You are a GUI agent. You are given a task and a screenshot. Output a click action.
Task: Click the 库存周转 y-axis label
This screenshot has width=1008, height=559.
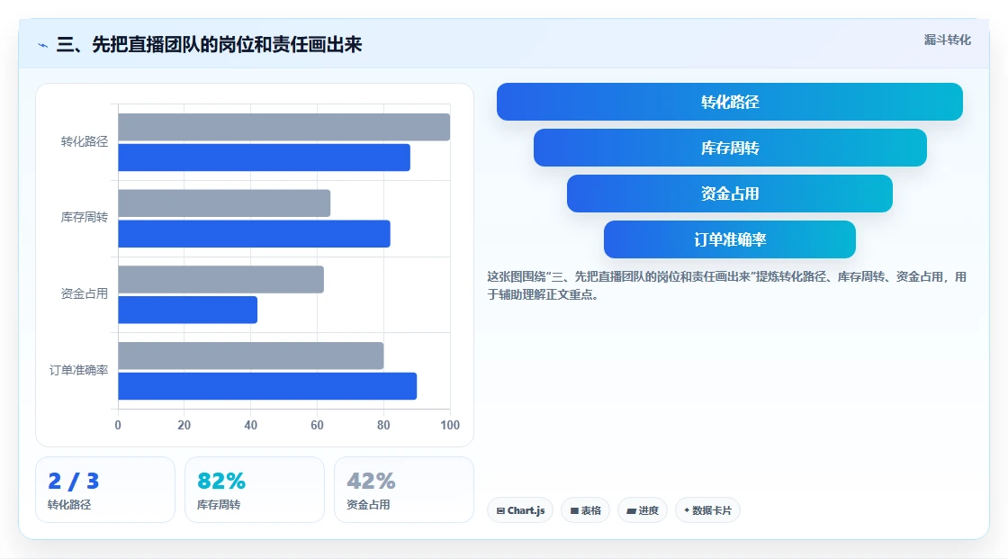(85, 218)
